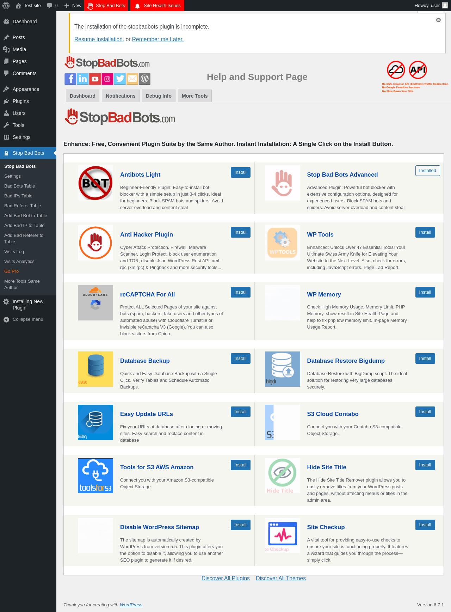
Task: Install the Disable WordPress Sitemap plugin
Action: [x=241, y=525]
